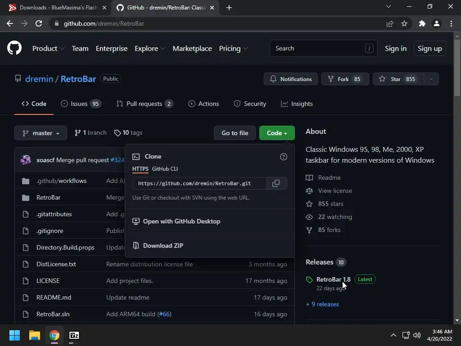
Task: Open the master branch selector
Action: click(41, 133)
